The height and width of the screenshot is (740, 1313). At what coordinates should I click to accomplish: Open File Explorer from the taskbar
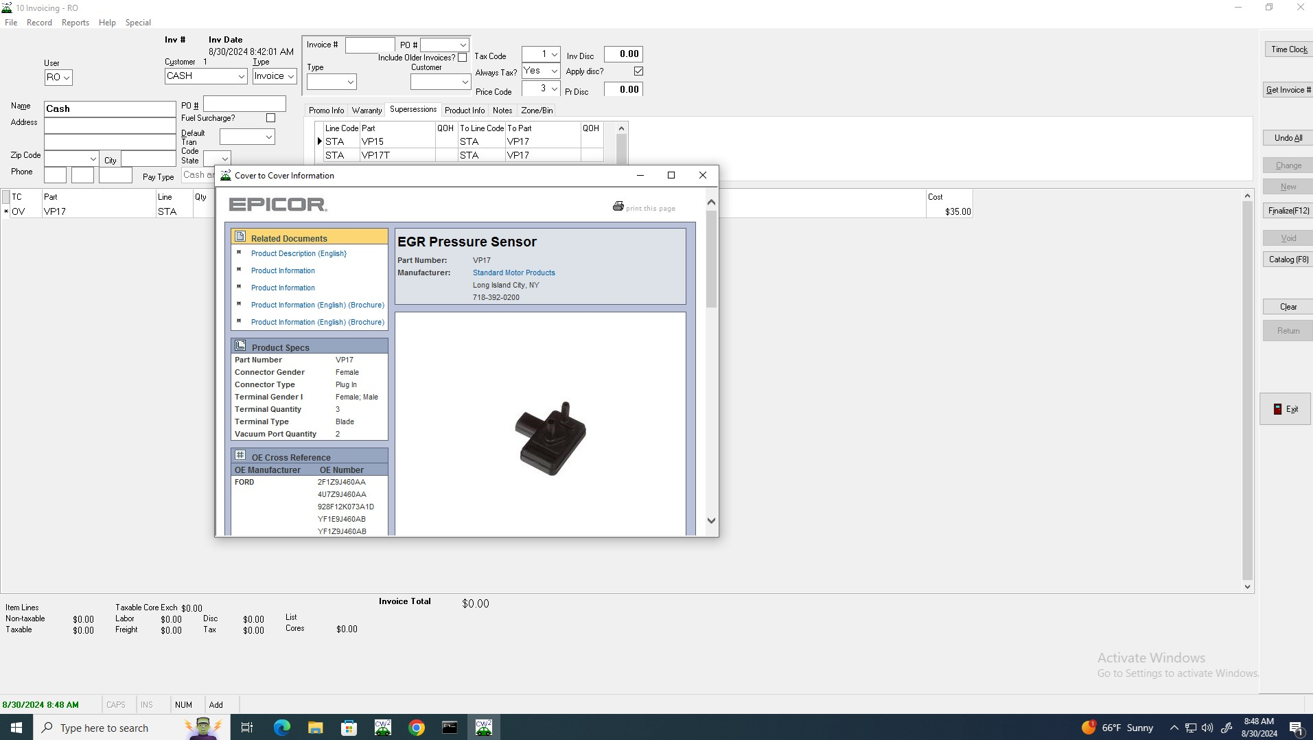click(315, 728)
